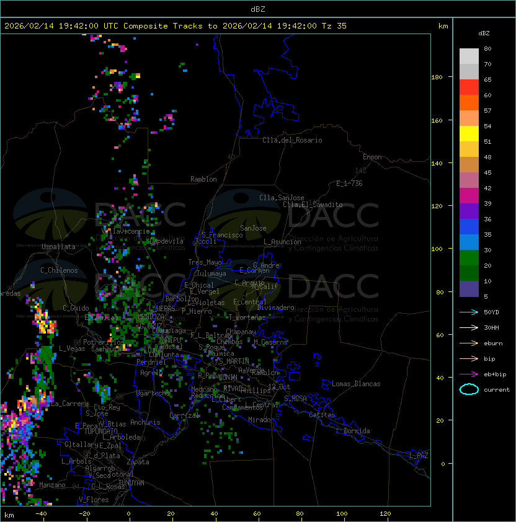Click the 'Tres_Mayo' place label
This screenshot has width=516, height=522.
point(205,262)
